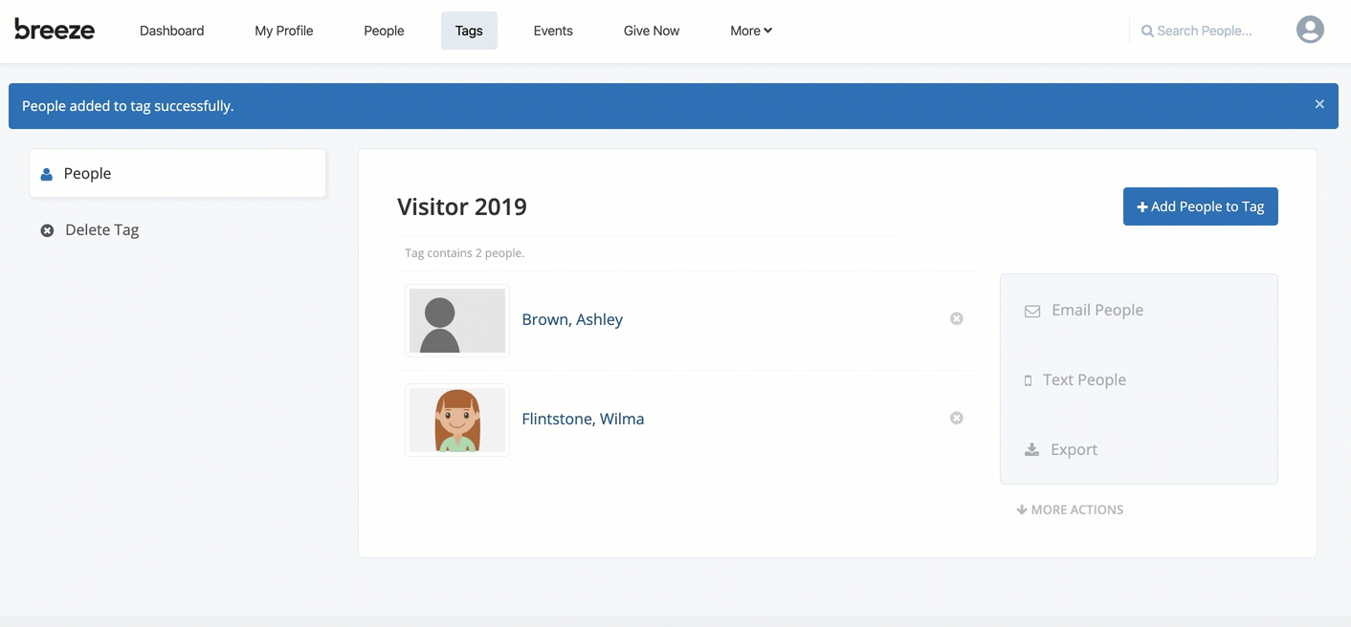This screenshot has height=627, width=1351.
Task: Click 'Tag contains 2 people.' text
Action: click(464, 253)
